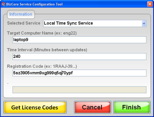Click the Time Interval label text
Viewport: 154px width, 117px height.
(x=47, y=50)
